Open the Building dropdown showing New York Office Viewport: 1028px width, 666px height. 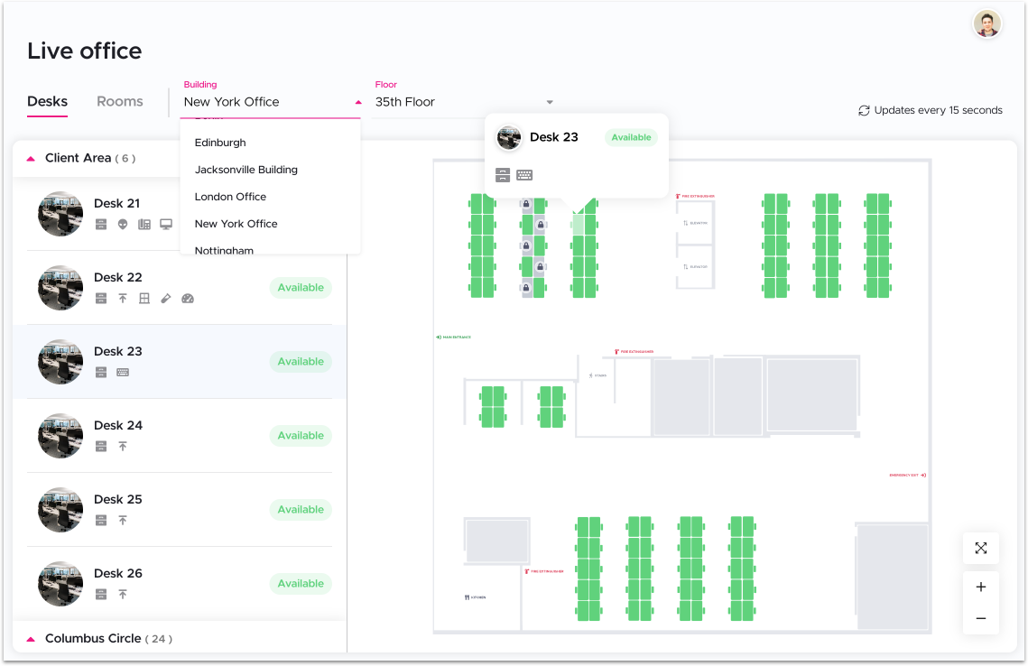point(270,102)
